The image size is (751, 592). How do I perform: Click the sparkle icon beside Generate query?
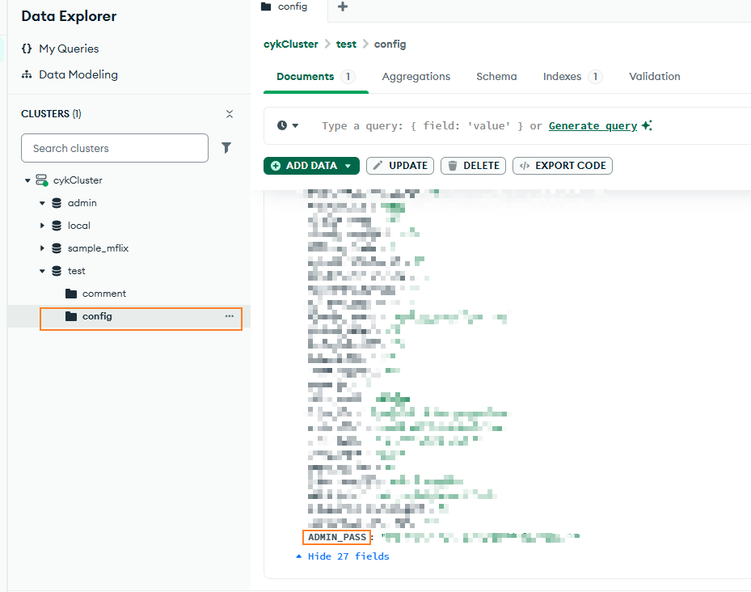click(x=647, y=125)
